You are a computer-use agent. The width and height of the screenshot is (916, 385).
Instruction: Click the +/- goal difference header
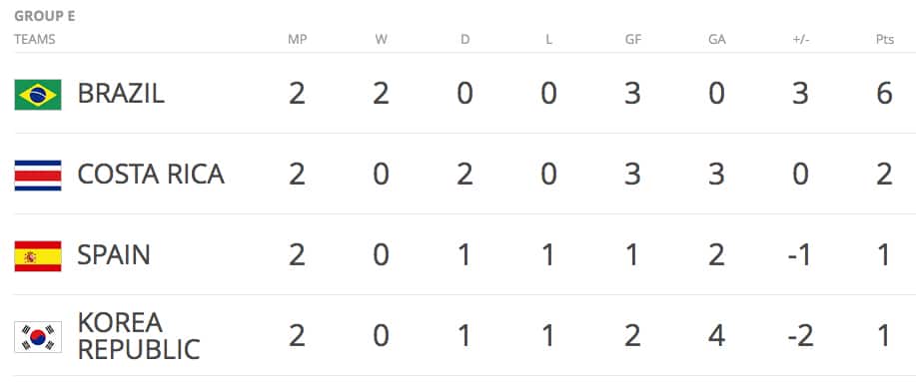pos(801,40)
